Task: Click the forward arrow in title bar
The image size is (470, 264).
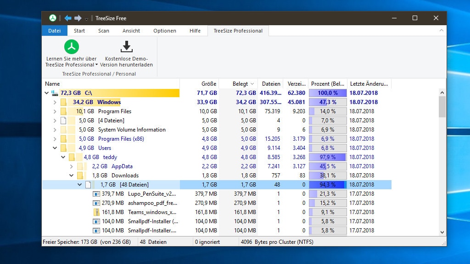Action: tap(78, 18)
